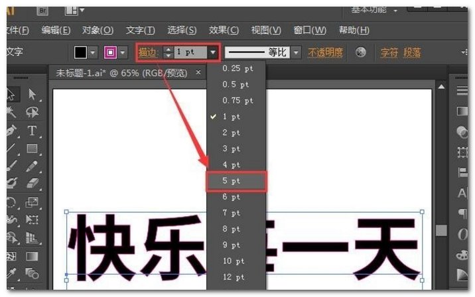Click the stroke weight field showing 1 pt
Image resolution: width=475 pixels, height=297 pixels.
pyautogui.click(x=190, y=52)
